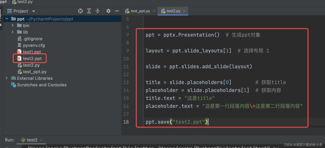Expand the bin folder
This screenshot has width=325, height=148.
tap(13, 25)
